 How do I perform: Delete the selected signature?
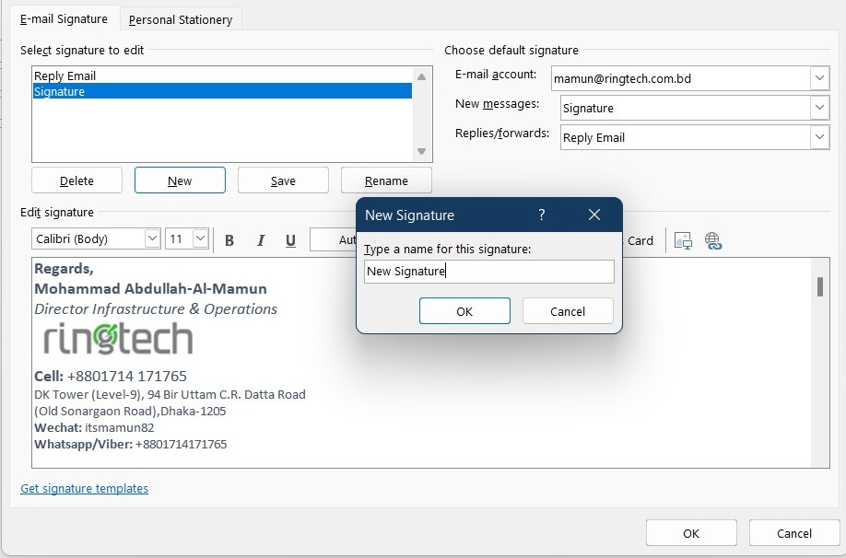click(76, 180)
